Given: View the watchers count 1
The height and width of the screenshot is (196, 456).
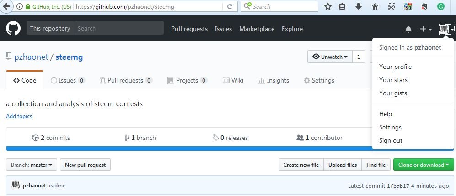Looking at the screenshot, I should pos(359,57).
